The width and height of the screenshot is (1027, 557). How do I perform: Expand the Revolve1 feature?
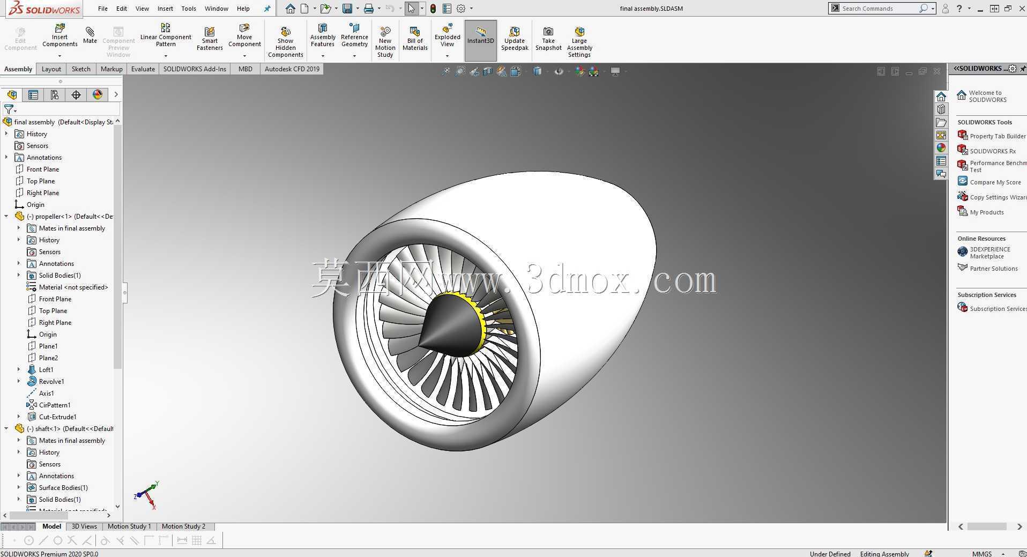19,382
